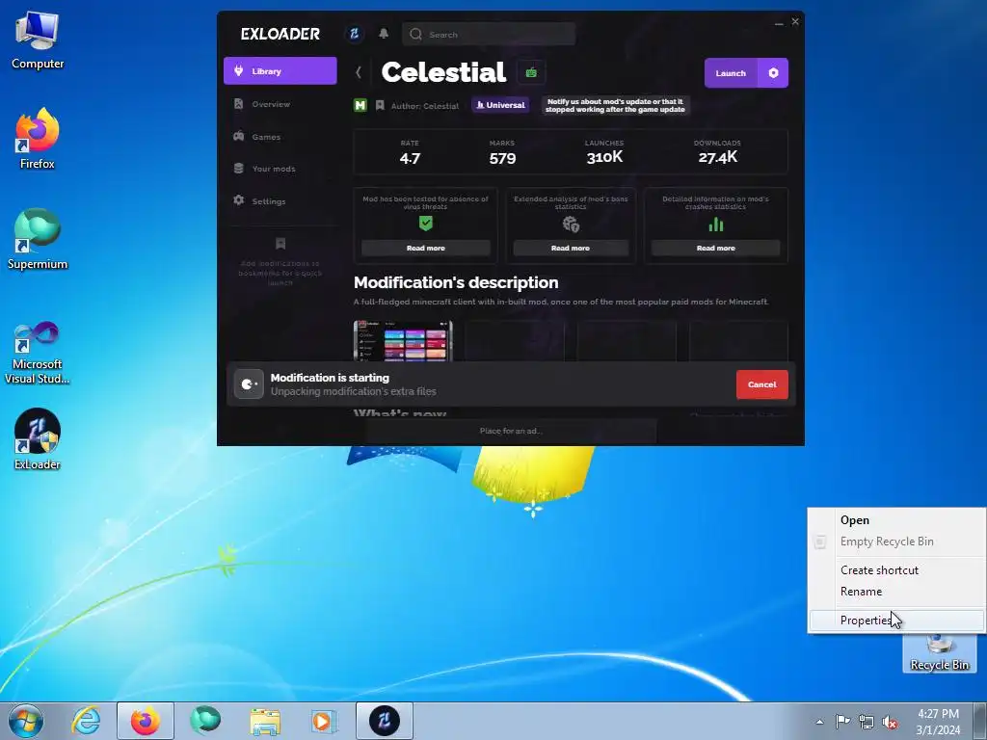Open launch settings gear next to Launch

click(x=773, y=73)
